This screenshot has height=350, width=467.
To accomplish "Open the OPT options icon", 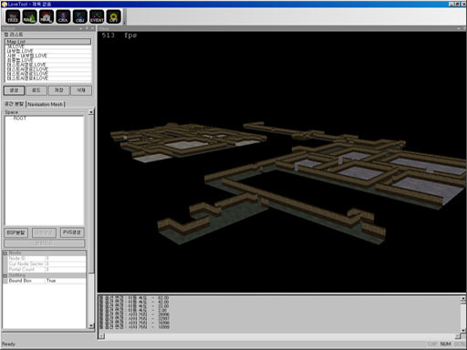I will [114, 16].
